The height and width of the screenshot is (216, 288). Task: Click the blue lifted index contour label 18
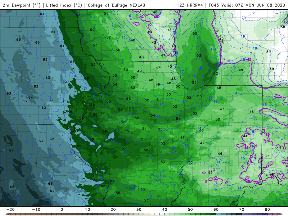255,48
